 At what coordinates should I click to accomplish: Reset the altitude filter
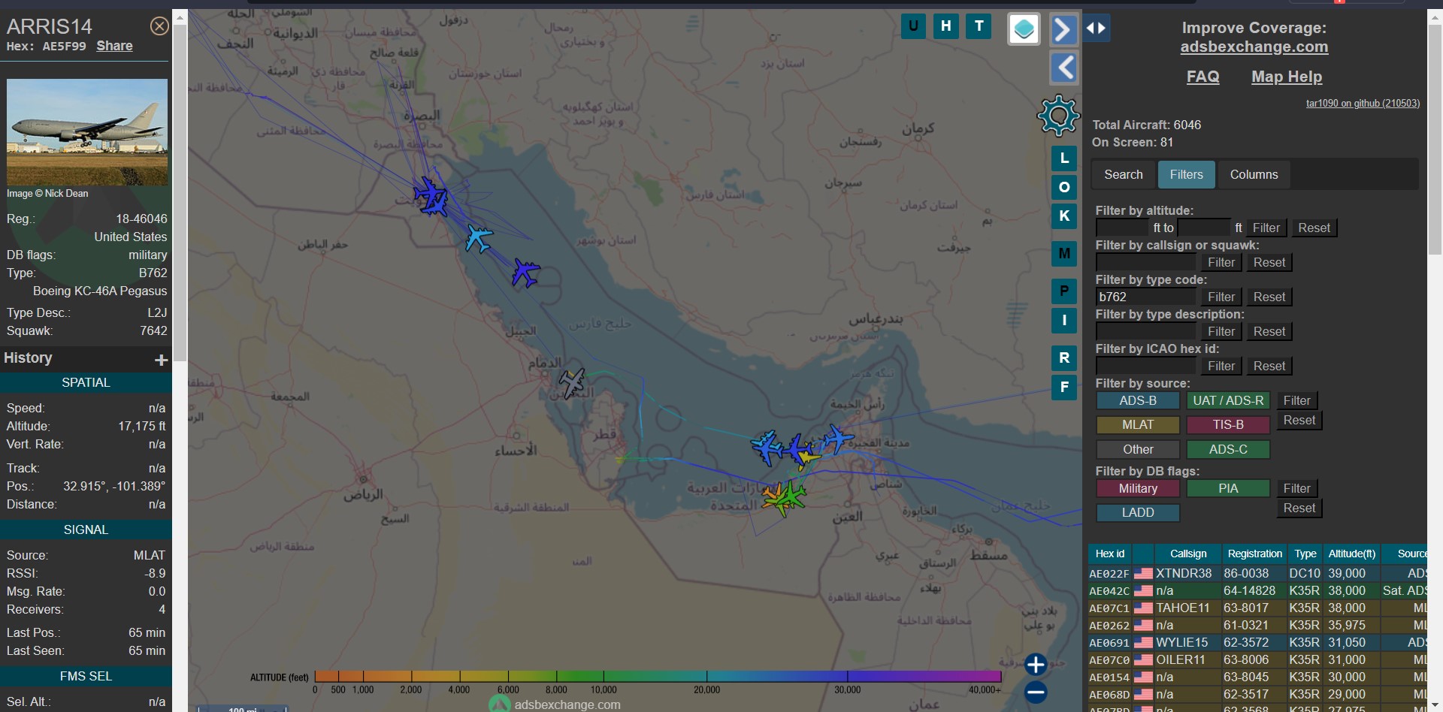(1314, 228)
